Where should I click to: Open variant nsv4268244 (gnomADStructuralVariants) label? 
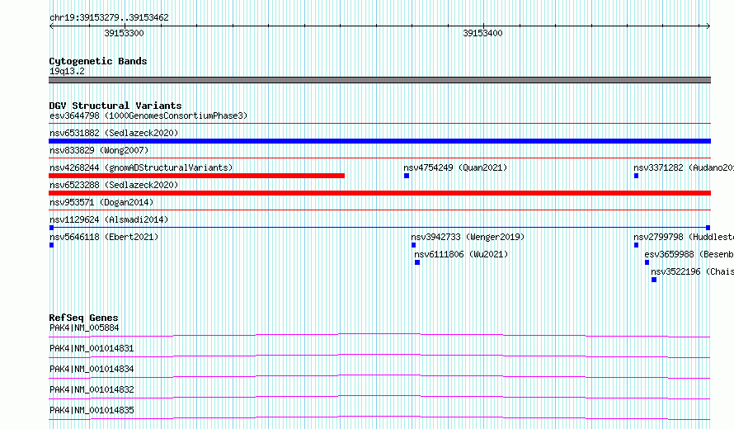pyautogui.click(x=141, y=167)
